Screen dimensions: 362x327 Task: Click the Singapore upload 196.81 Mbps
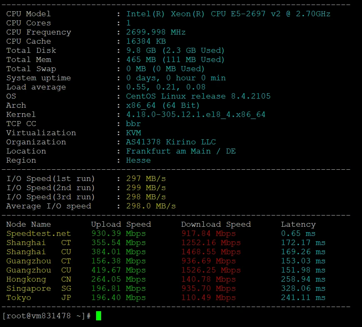[119, 288]
